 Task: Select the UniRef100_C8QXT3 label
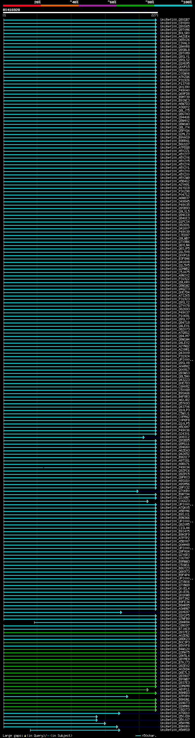point(175,710)
